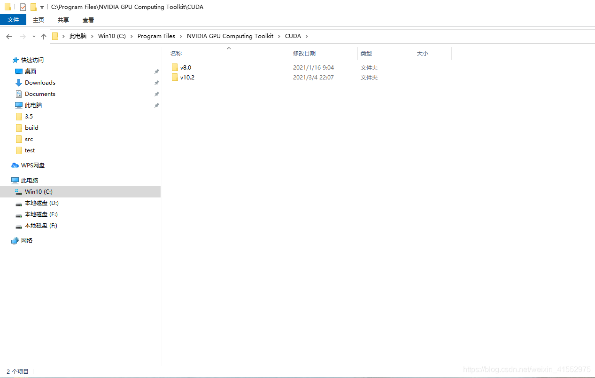Image resolution: width=595 pixels, height=378 pixels.
Task: Click Win10 (C:) breadcrumb in address bar
Action: pos(112,36)
